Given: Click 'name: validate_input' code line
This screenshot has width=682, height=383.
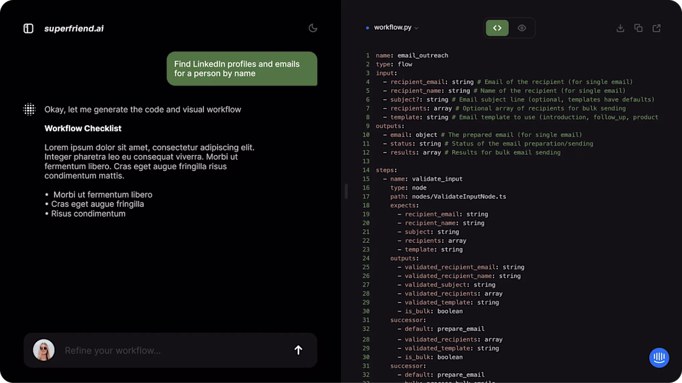Looking at the screenshot, I should point(423,178).
